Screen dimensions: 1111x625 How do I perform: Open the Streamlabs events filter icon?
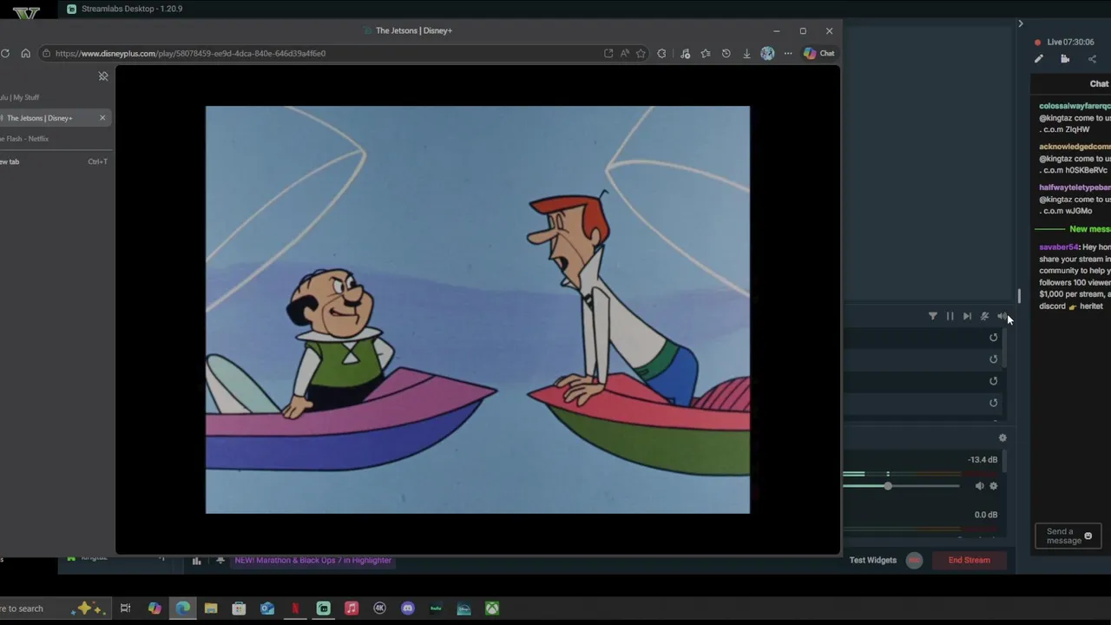coord(933,316)
